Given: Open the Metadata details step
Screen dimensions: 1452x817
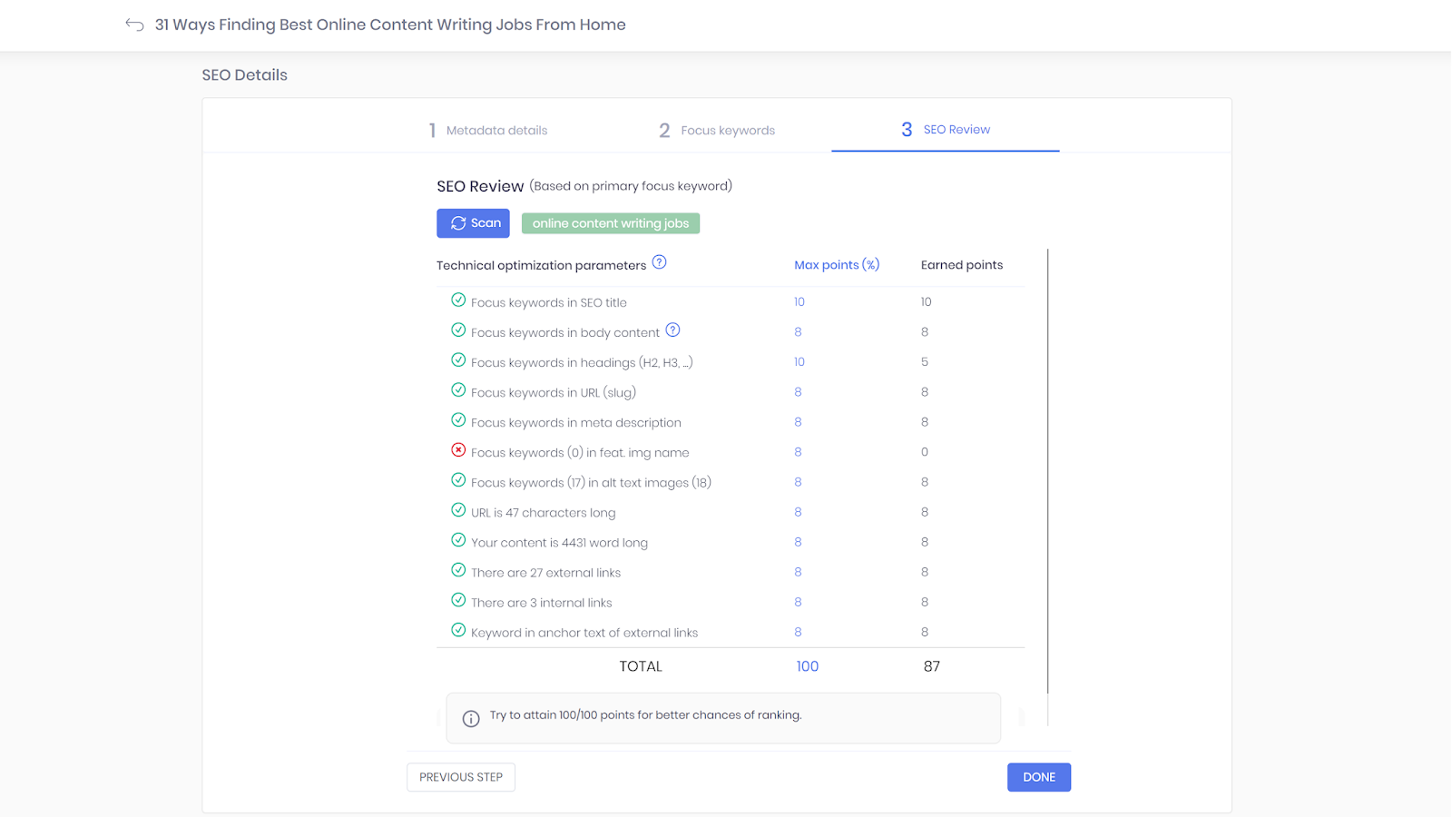Looking at the screenshot, I should point(488,131).
